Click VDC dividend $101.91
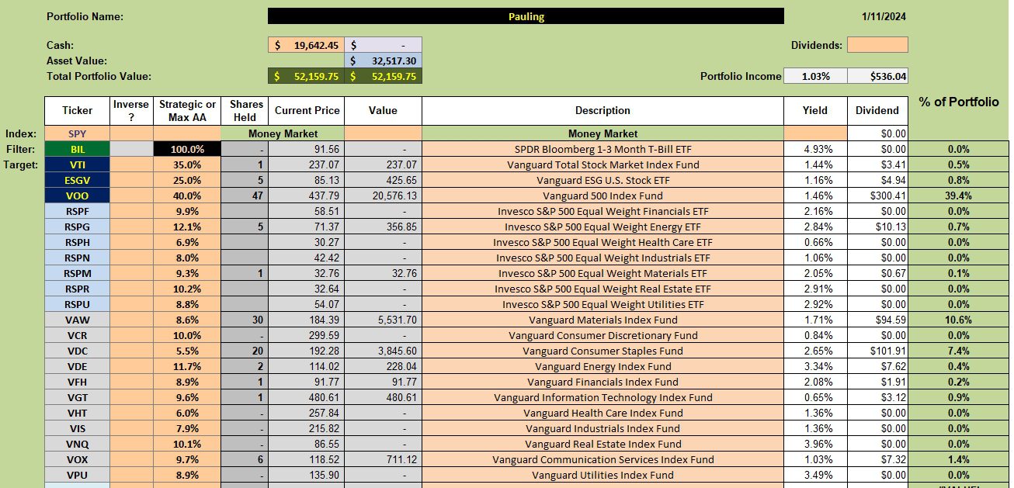 click(877, 351)
